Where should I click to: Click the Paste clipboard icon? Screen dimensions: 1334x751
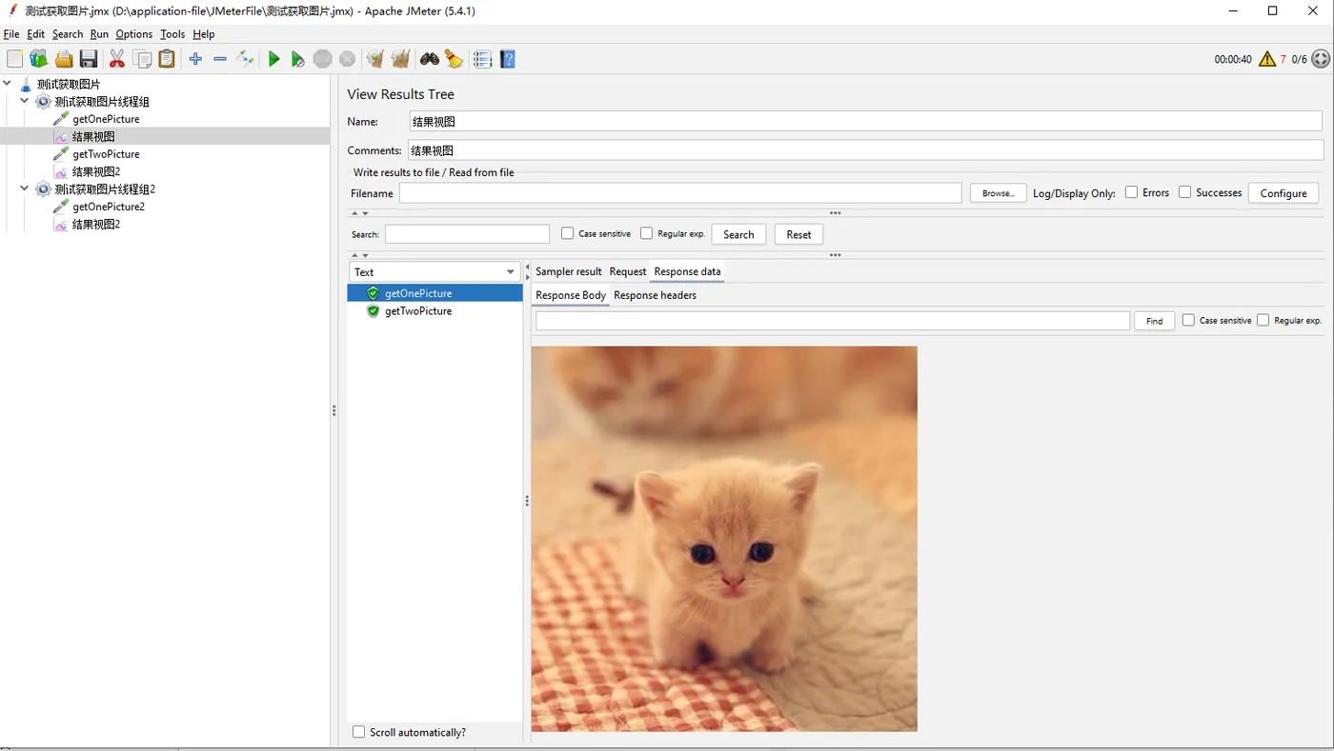click(x=167, y=59)
